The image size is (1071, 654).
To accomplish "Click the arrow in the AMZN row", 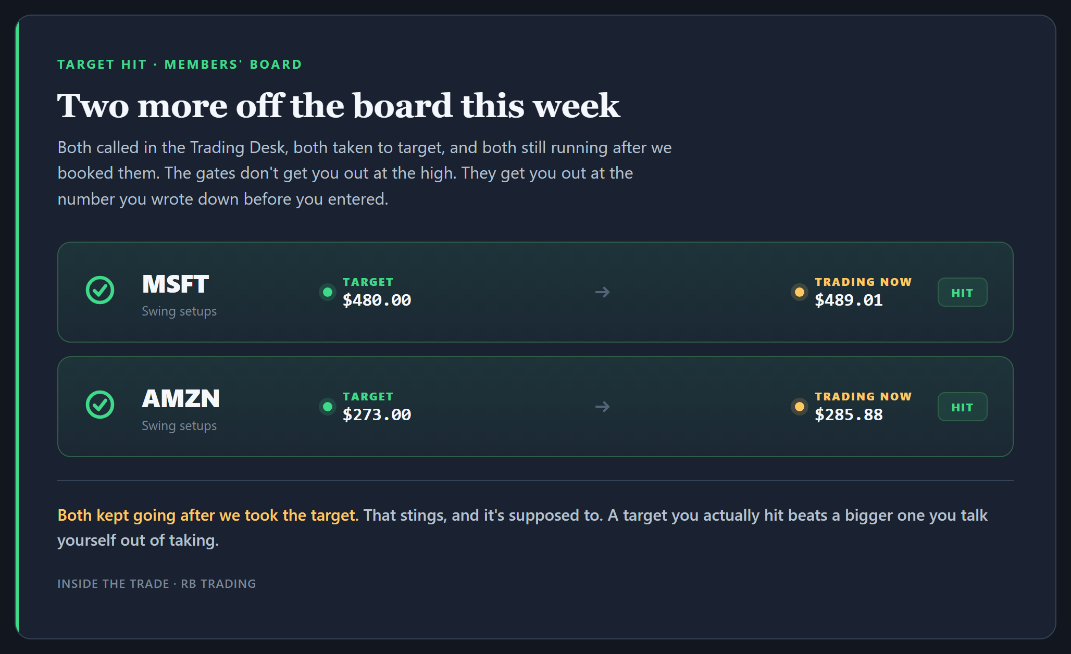I will (602, 407).
